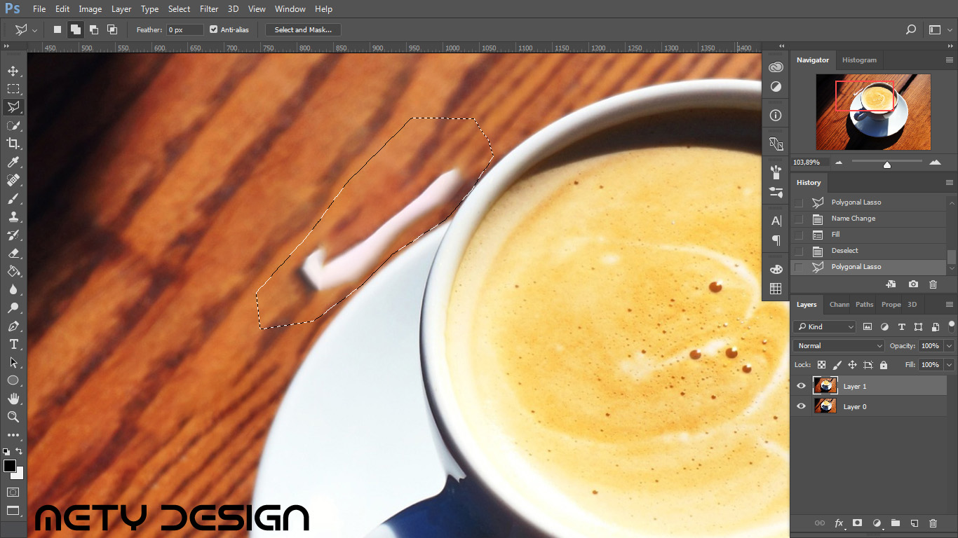Switch to the Histogram tab
The width and height of the screenshot is (958, 538).
click(859, 60)
